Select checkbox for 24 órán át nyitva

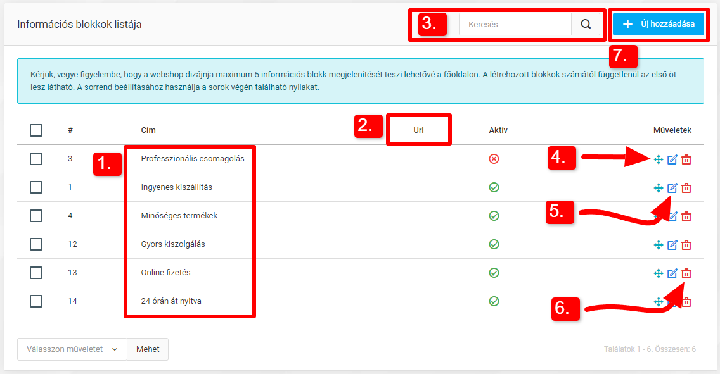[x=36, y=301]
